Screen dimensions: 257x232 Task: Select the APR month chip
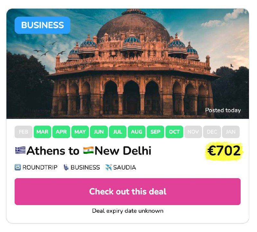coord(61,132)
